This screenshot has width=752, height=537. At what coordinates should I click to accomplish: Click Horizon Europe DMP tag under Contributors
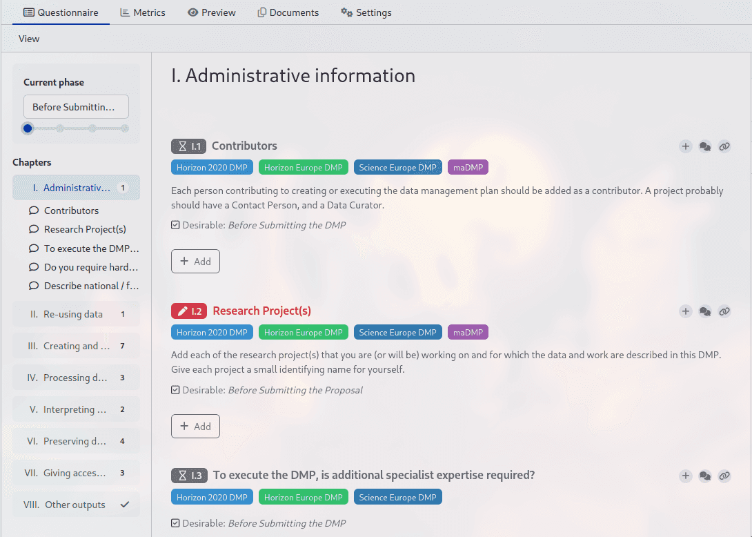point(303,167)
